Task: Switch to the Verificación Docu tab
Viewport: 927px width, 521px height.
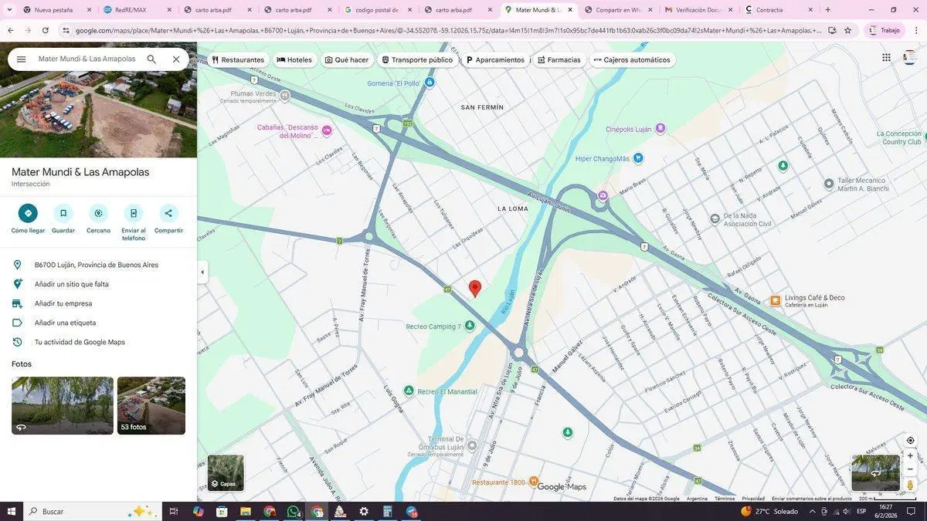Action: pos(698,10)
